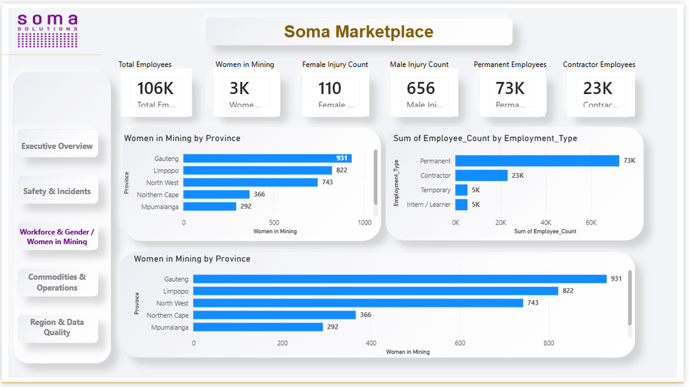Select the Female Injury Count 110 card
Image resolution: width=689 pixels, height=387 pixels.
pos(335,92)
